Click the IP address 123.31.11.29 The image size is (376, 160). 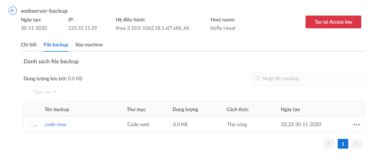tap(82, 28)
